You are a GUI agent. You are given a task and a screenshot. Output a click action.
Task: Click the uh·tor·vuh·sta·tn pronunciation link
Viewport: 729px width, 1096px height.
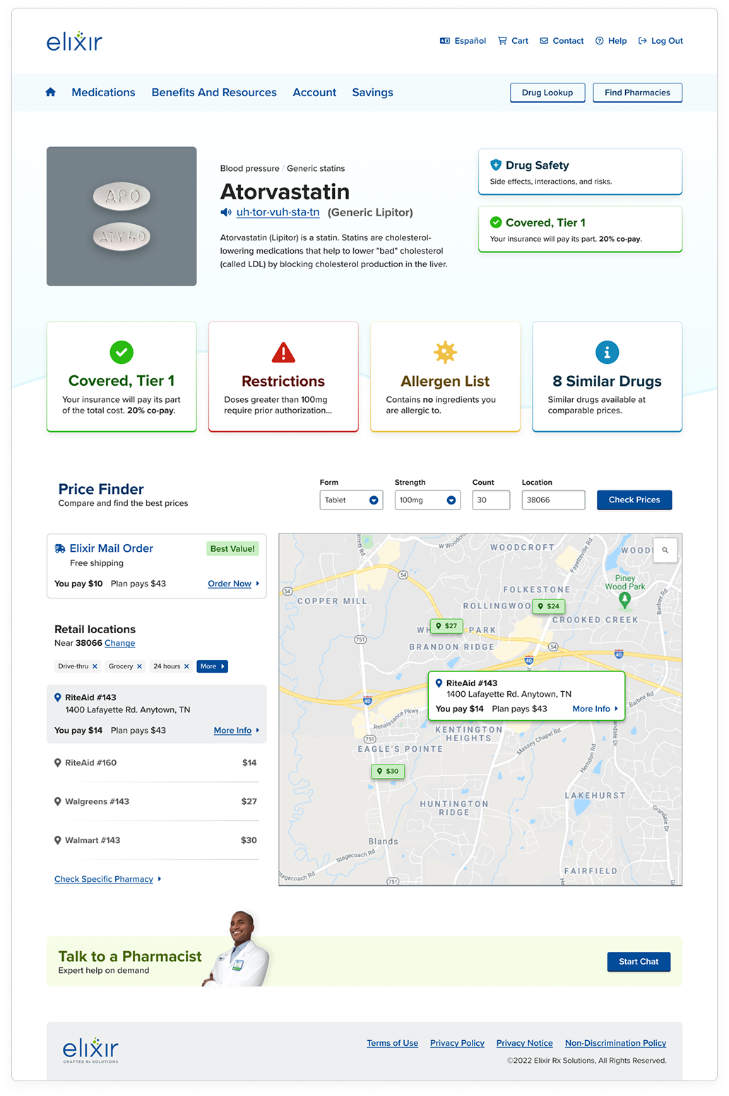click(x=278, y=212)
